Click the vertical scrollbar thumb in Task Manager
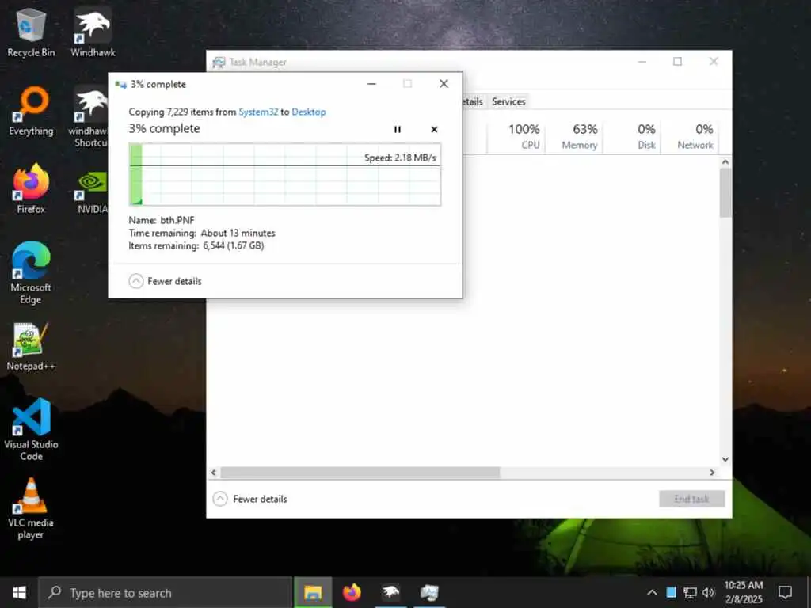The image size is (811, 608). 725,193
